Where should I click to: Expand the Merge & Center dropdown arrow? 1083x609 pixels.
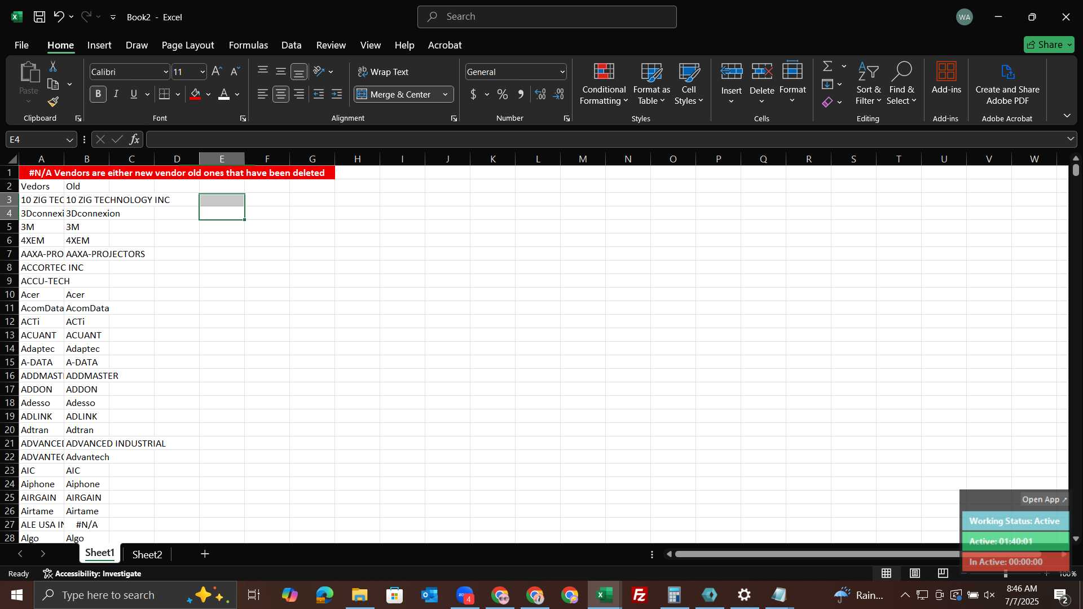pyautogui.click(x=445, y=94)
